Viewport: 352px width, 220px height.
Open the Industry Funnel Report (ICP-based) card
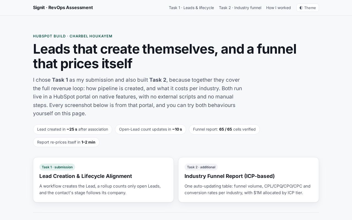pyautogui.click(x=249, y=180)
